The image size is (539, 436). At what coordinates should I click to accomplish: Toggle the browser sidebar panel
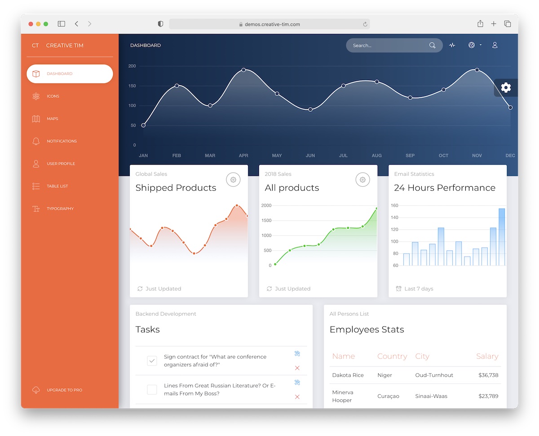pyautogui.click(x=62, y=24)
